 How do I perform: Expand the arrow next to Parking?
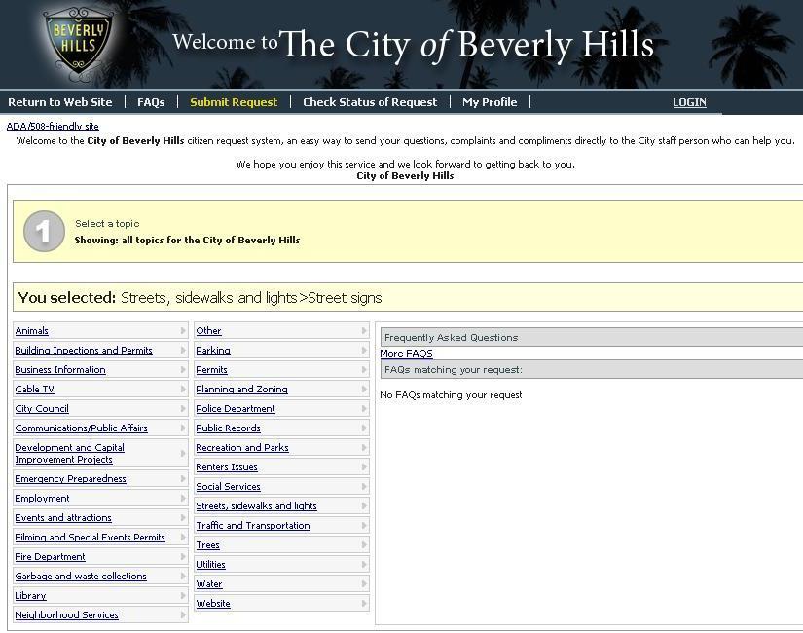pyautogui.click(x=364, y=351)
